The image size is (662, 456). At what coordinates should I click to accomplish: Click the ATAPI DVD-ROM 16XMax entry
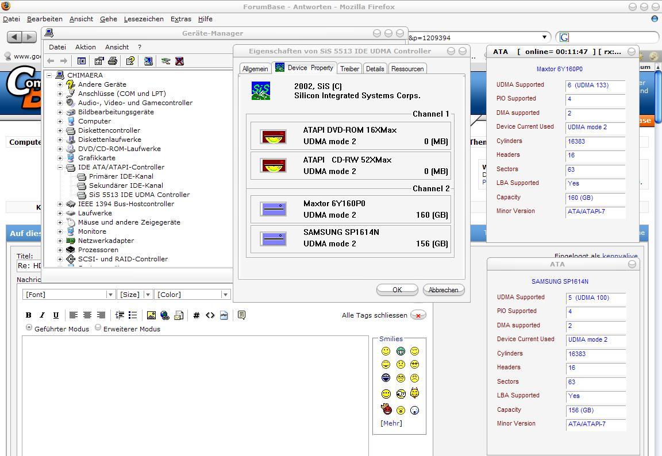click(x=351, y=136)
